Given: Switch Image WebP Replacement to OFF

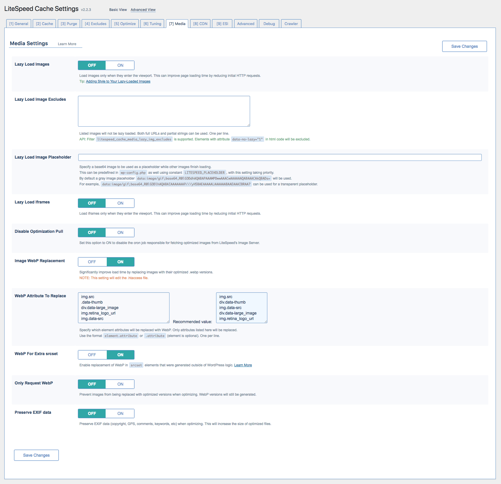Looking at the screenshot, I should 92,262.
